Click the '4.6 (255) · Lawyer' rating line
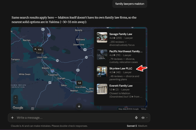The image size is (196, 130). pyautogui.click(x=121, y=38)
